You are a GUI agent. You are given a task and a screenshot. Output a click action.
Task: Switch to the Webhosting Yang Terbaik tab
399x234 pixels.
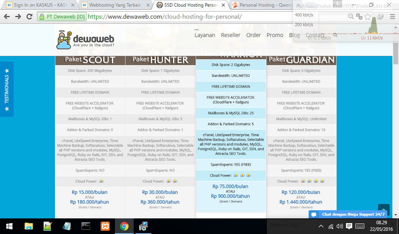(115, 5)
